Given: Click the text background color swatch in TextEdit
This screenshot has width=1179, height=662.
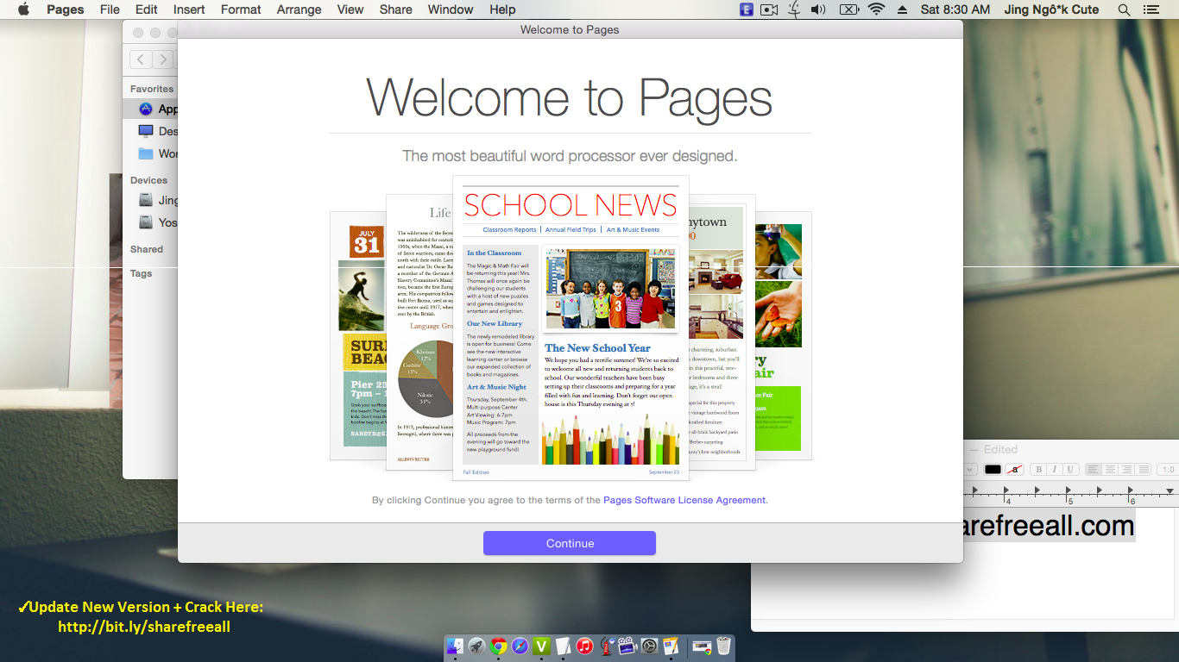Looking at the screenshot, I should point(1014,470).
